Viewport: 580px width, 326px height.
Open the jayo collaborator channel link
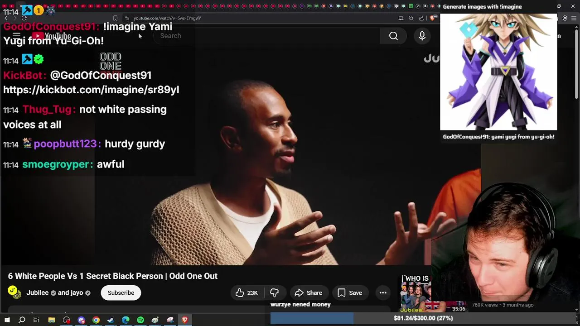(77, 293)
